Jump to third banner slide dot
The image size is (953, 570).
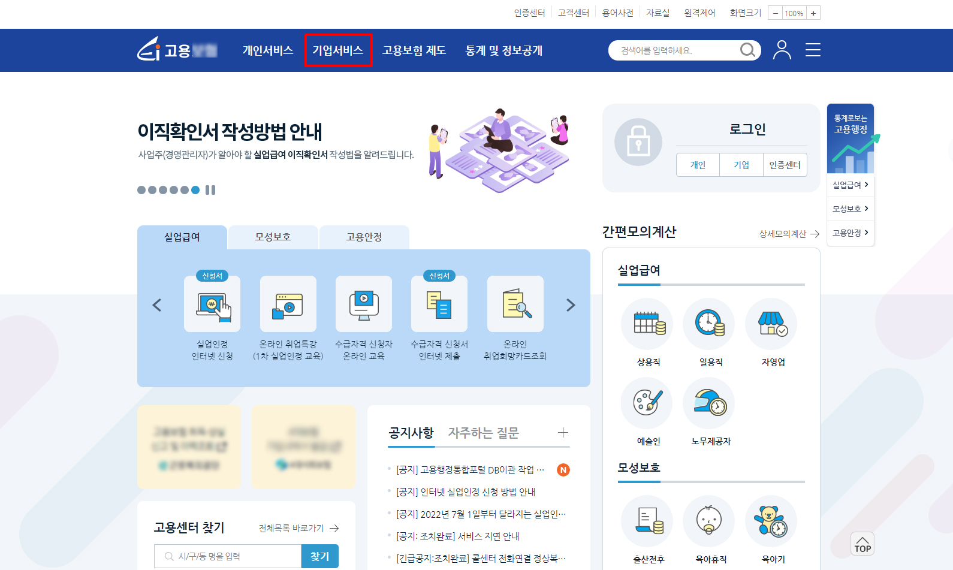tap(163, 190)
